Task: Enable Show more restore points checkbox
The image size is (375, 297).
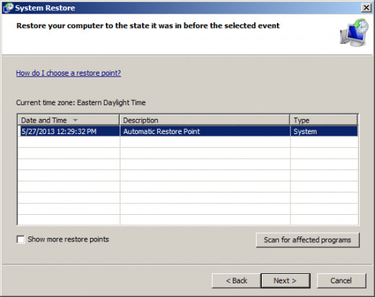Action: coord(20,239)
